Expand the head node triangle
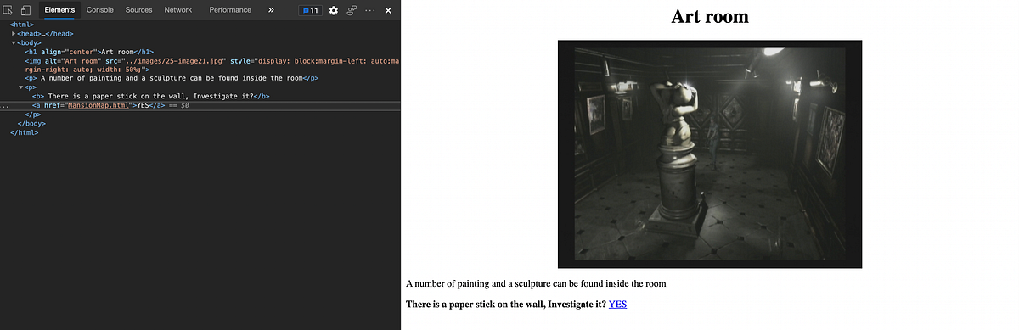1019x330 pixels. (14, 34)
